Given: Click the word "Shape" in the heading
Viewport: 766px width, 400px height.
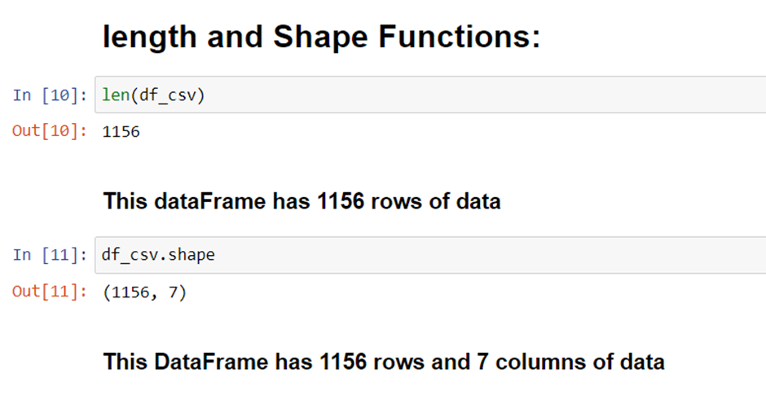Looking at the screenshot, I should [x=320, y=37].
